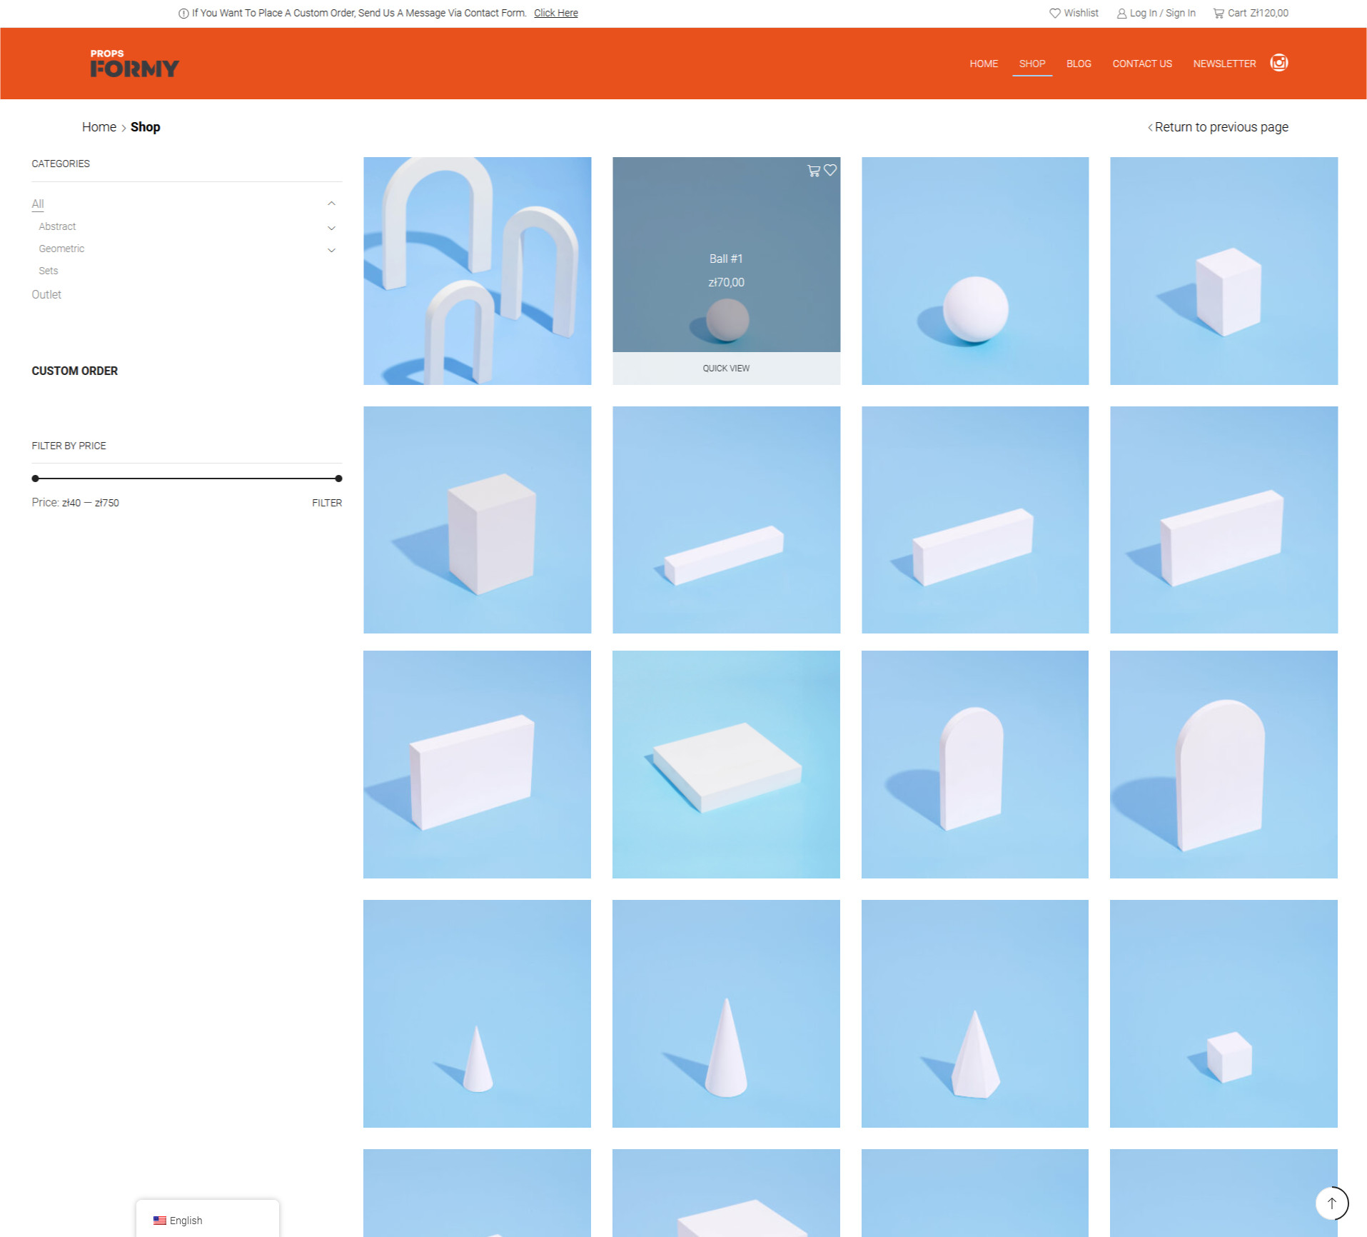This screenshot has height=1237, width=1367.
Task: Expand the Abstract category chevron
Action: pyautogui.click(x=331, y=228)
